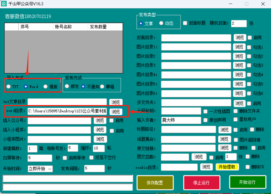Check the 勾选4 checkbox
Viewport: 271px width, 194px height.
pyautogui.click(x=249, y=75)
